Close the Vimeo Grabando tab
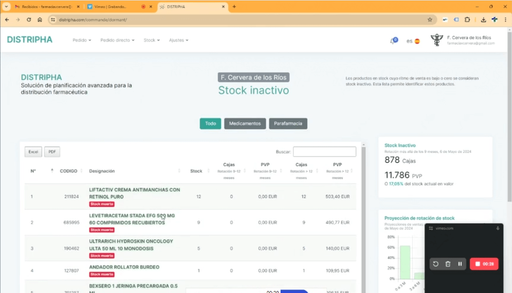Screen dimensions: 512x293 tap(151, 6)
